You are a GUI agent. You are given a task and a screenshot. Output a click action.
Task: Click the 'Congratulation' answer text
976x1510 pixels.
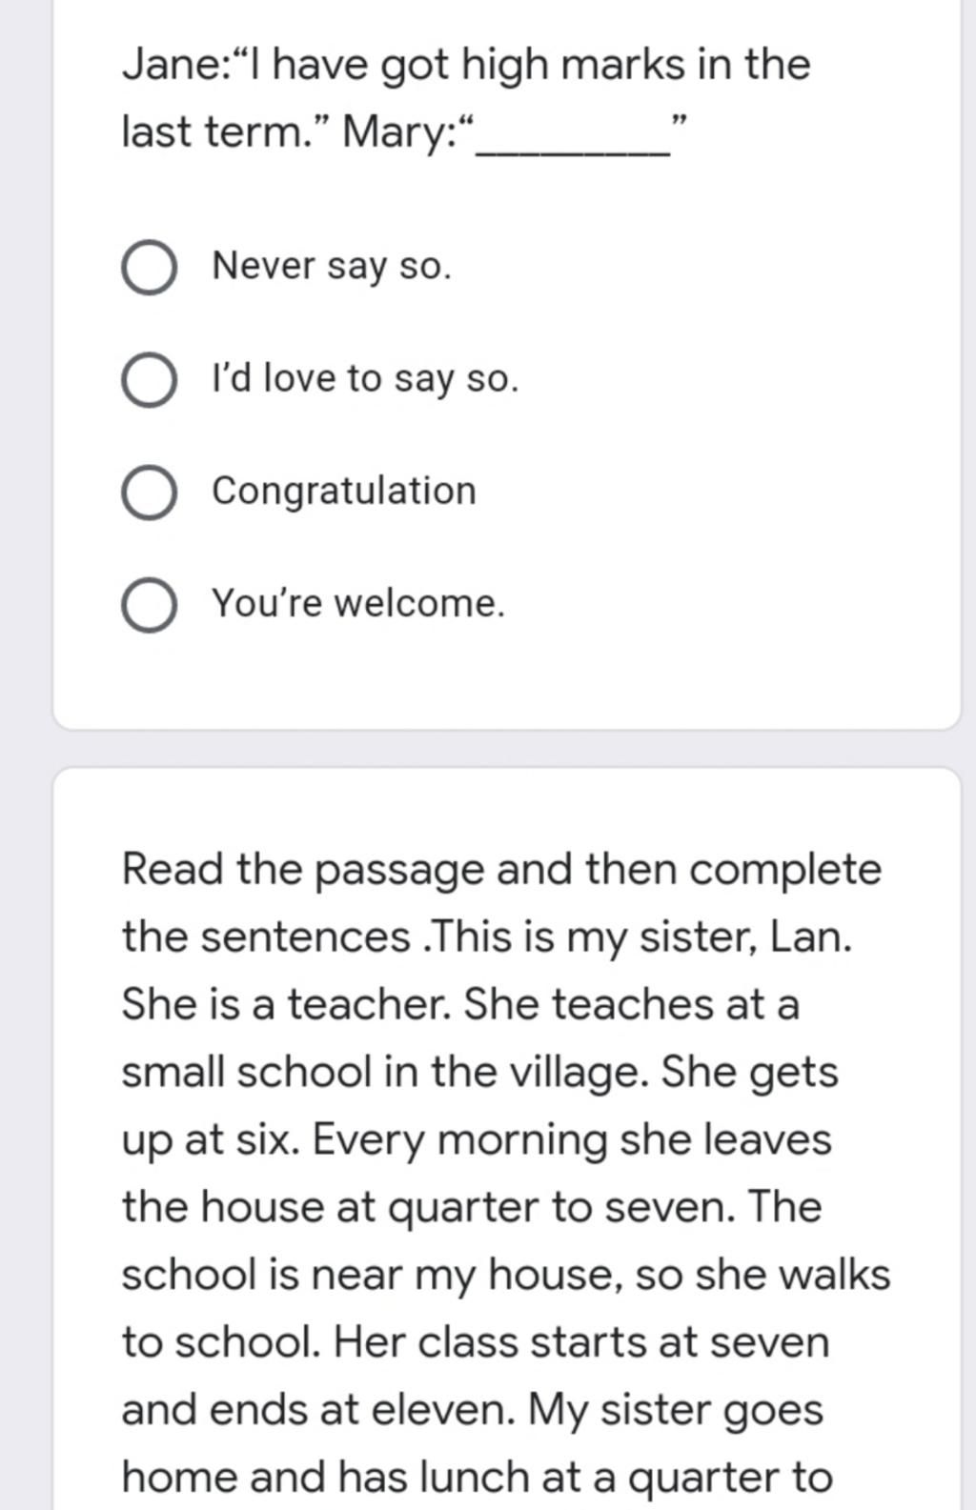pyautogui.click(x=344, y=492)
